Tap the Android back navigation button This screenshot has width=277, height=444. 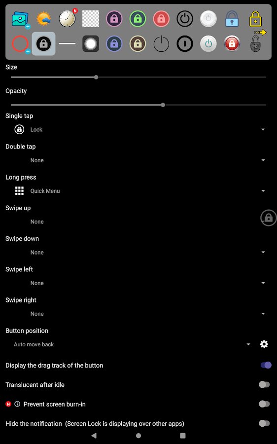tap(94, 436)
